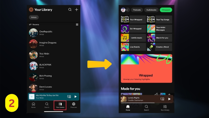Go to Home tab in right phone
This screenshot has height=118, width=209.
(128, 108)
